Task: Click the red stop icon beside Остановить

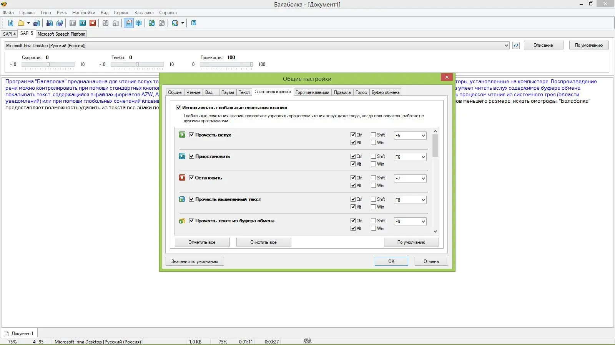Action: (182, 177)
